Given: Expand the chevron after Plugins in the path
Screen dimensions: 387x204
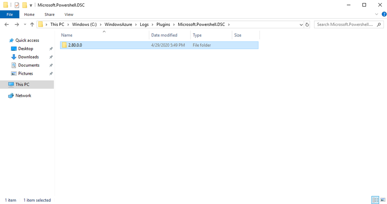Looking at the screenshot, I should click(174, 24).
